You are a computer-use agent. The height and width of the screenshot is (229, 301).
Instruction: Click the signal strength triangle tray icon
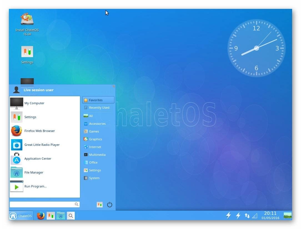(255, 216)
